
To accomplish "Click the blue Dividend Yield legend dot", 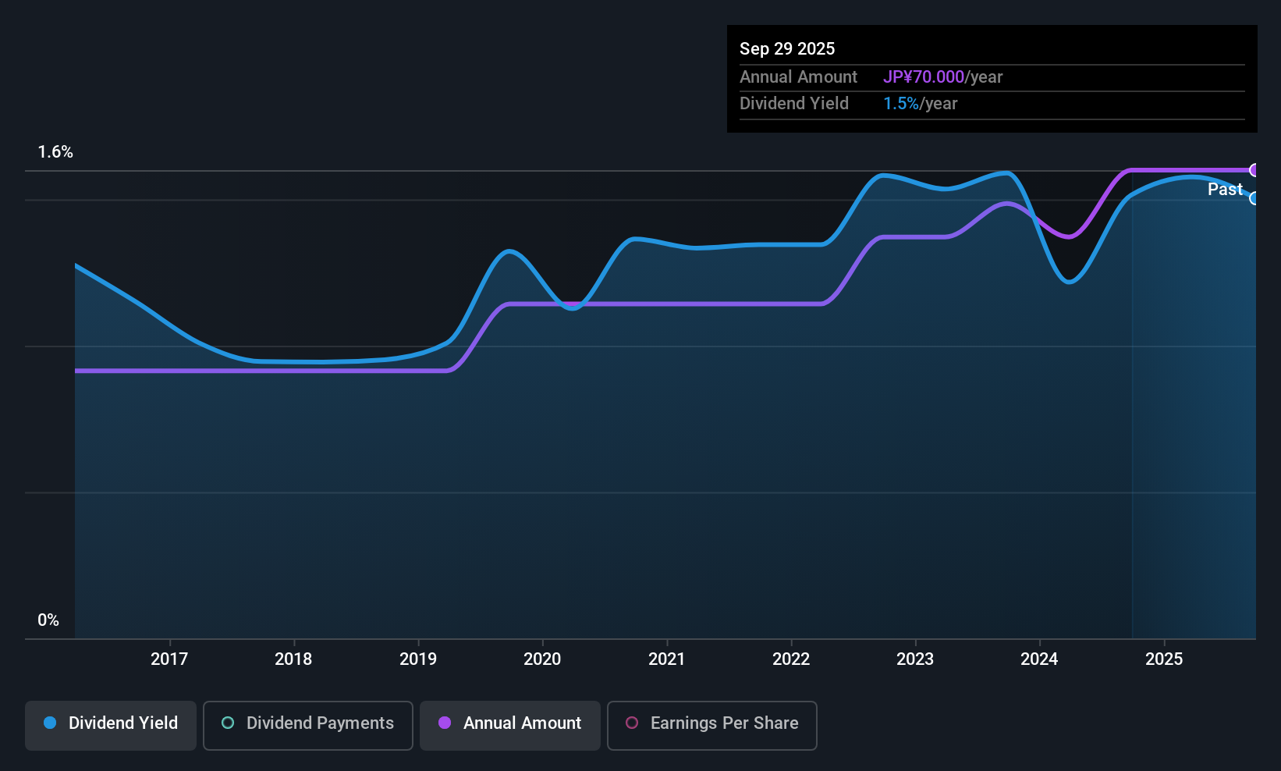I will click(50, 723).
